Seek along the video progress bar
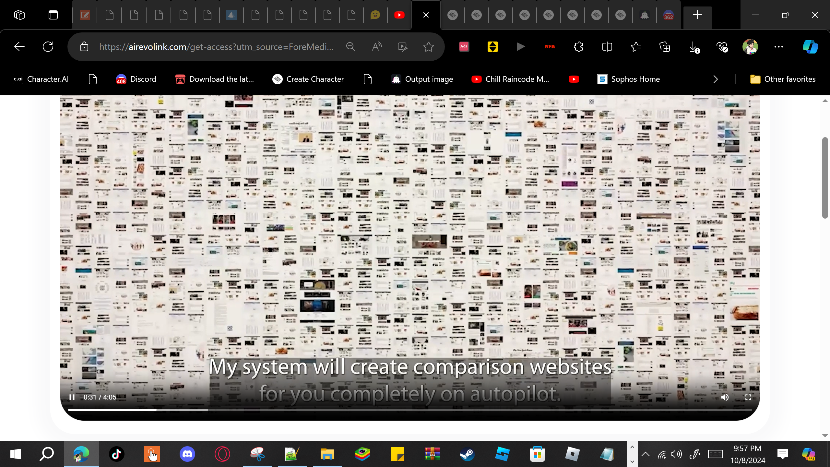This screenshot has height=467, width=830. [x=410, y=410]
